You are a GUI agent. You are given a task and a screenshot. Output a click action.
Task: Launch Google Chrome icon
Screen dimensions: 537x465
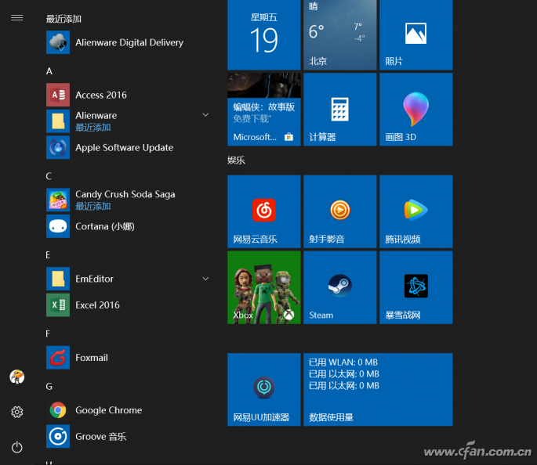(x=58, y=410)
